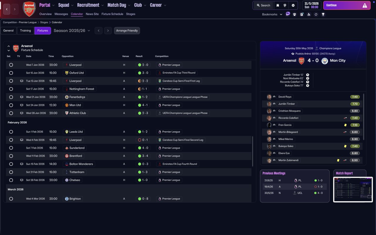
Task: Click the Arsenal club crest in the header
Action: coord(29,9)
